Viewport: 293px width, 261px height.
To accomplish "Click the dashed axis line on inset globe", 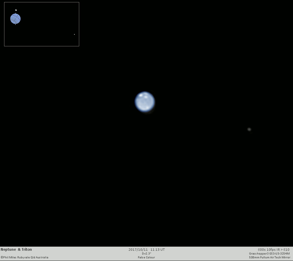I will click(x=17, y=18).
